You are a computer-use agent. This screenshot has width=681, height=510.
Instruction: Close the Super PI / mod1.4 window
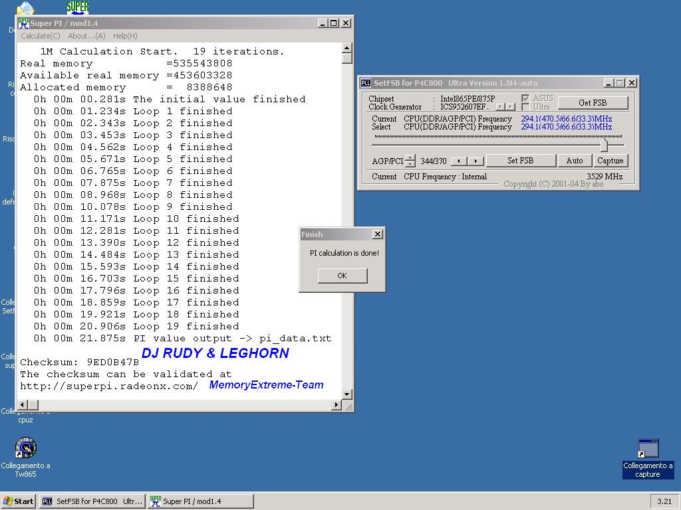346,23
